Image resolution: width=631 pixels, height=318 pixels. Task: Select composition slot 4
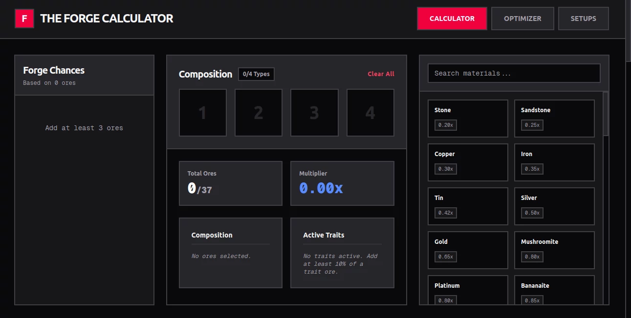tap(370, 112)
